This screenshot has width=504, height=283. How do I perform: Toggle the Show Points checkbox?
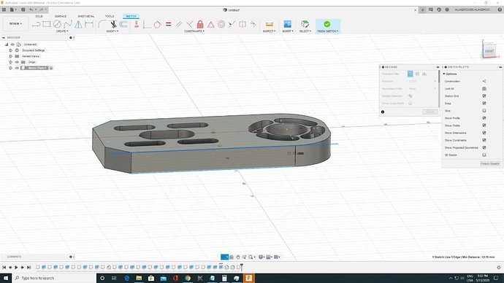(x=484, y=125)
